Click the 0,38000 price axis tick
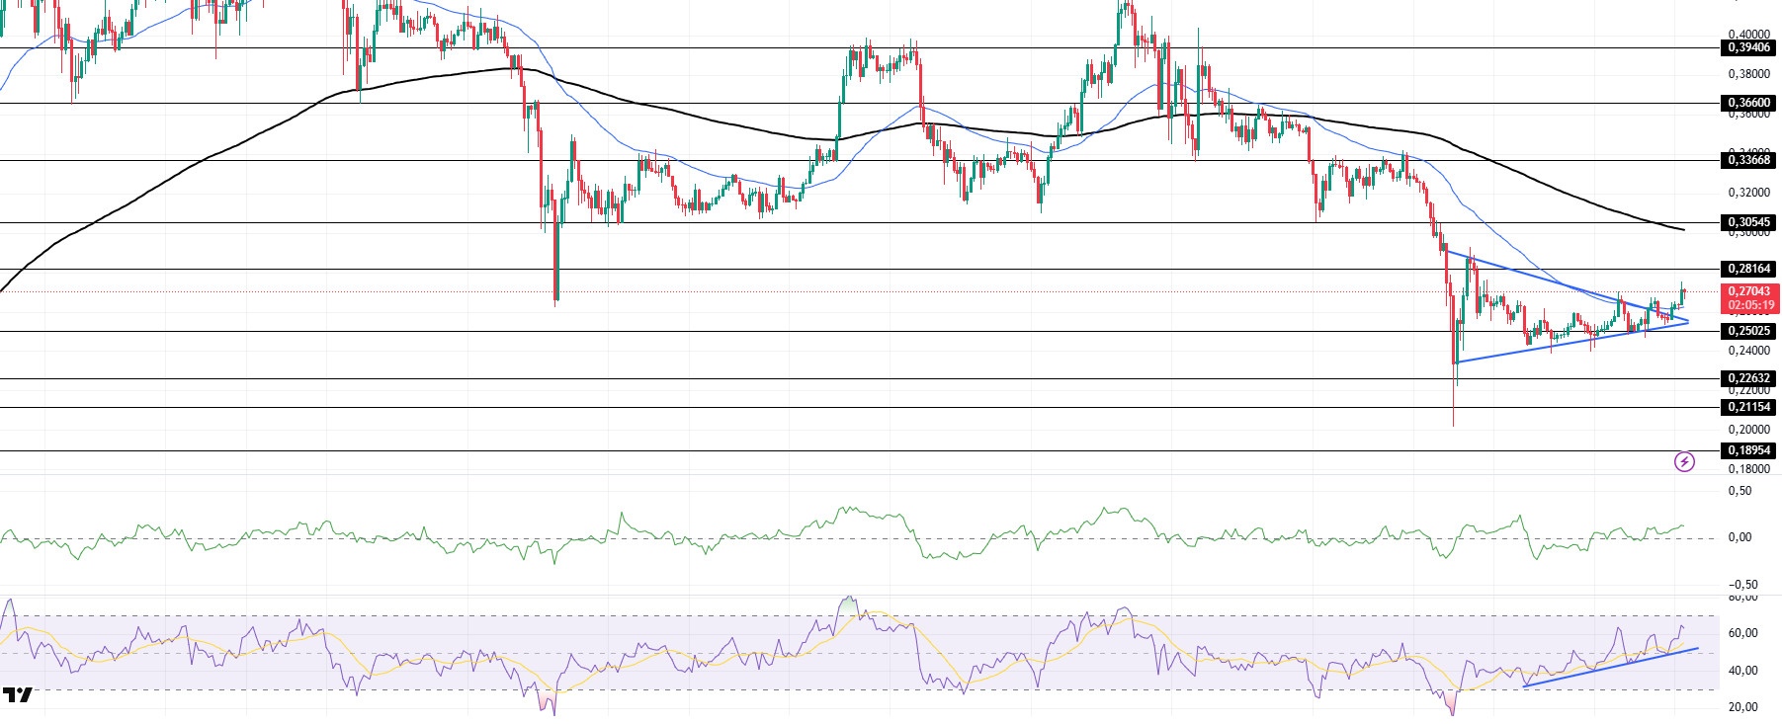The height and width of the screenshot is (724, 1782). coord(1748,74)
